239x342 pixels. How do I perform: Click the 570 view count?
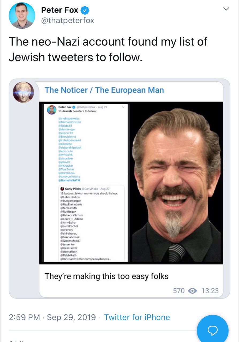pyautogui.click(x=179, y=290)
